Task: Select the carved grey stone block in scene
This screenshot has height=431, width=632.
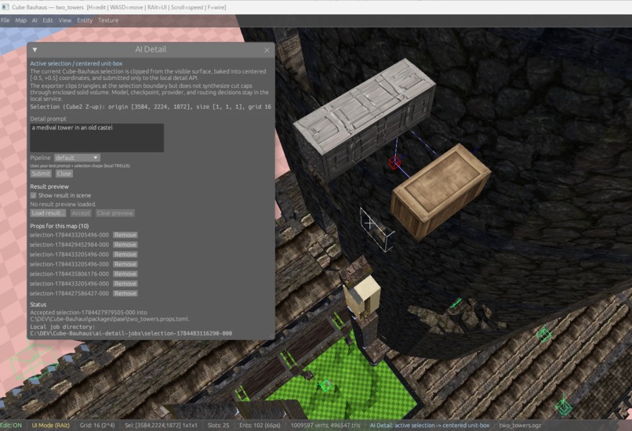Action: click(x=365, y=119)
